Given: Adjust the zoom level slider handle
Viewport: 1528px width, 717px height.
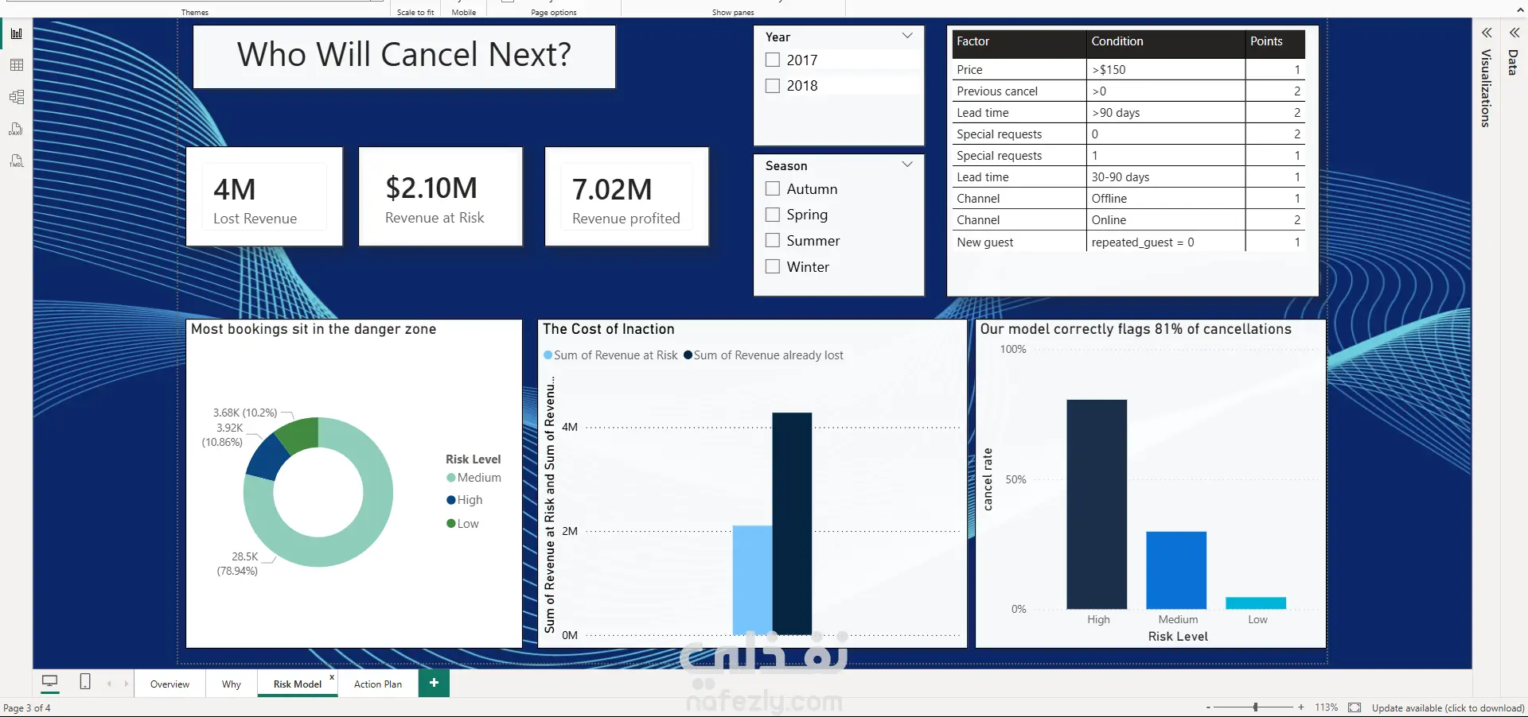Looking at the screenshot, I should tap(1255, 707).
